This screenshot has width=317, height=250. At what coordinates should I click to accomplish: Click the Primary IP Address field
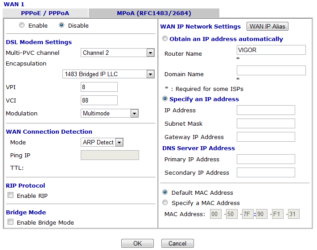coord(266,159)
